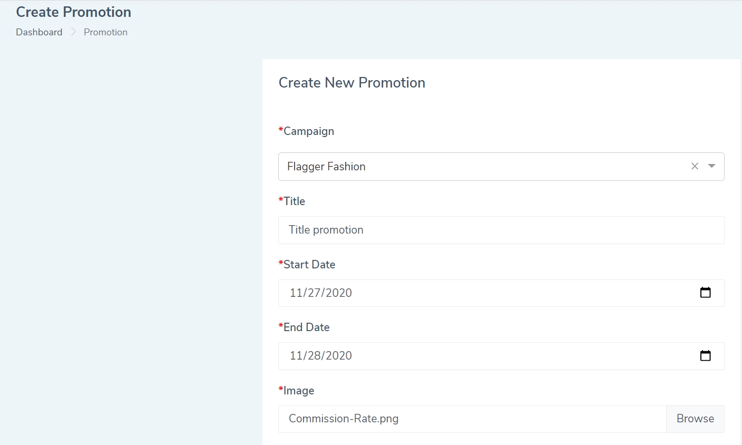Open the End Date calendar picker
Viewport: 742px width, 445px height.
705,356
